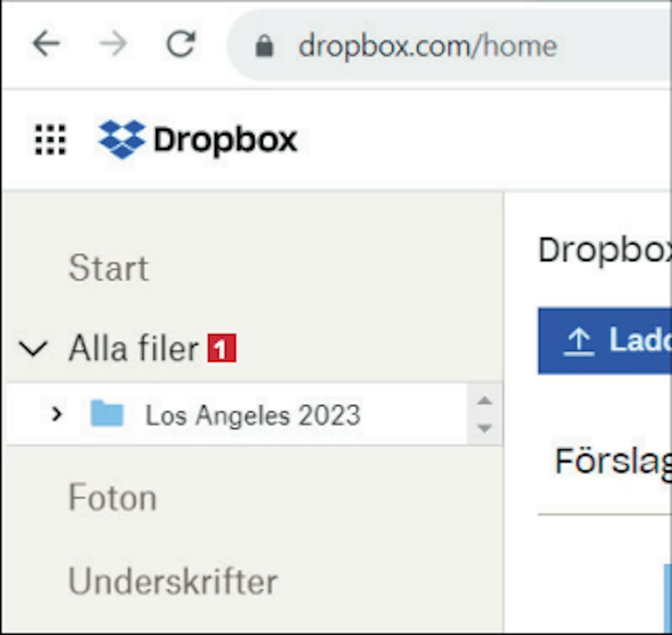Open the Los Angeles 2023 folder

click(x=253, y=415)
